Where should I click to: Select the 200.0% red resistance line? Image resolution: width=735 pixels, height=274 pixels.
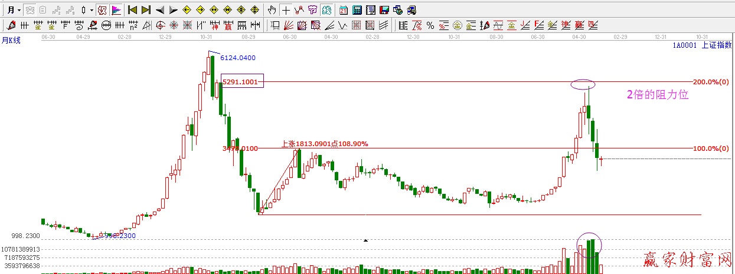point(413,82)
